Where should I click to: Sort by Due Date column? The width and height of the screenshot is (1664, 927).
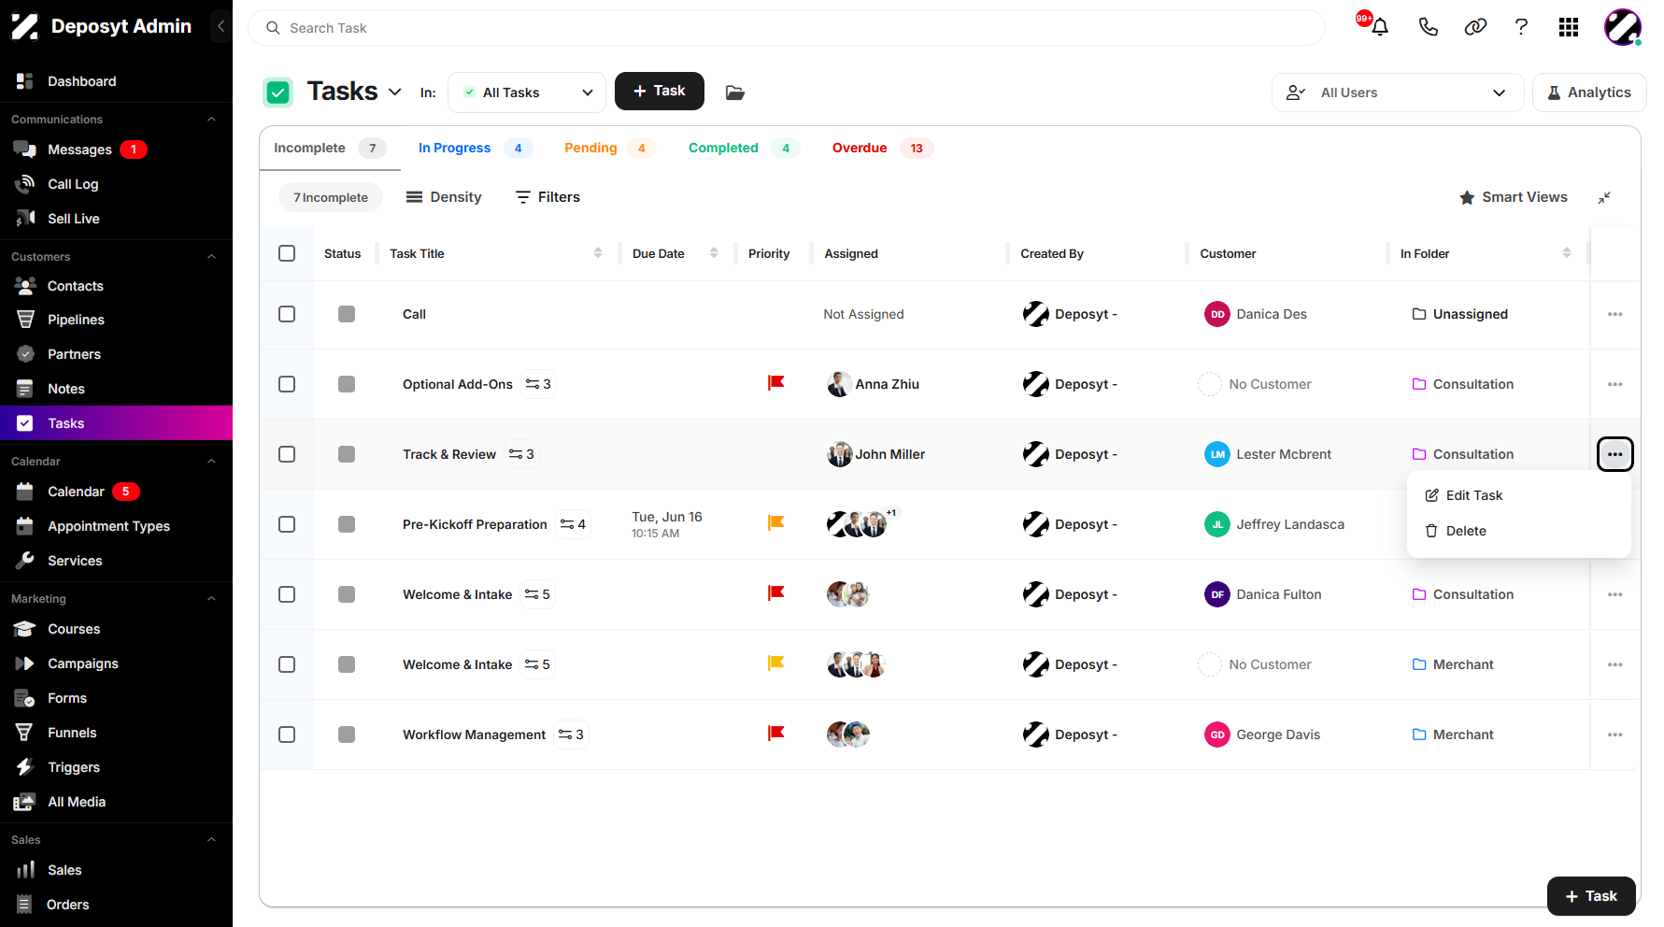(714, 253)
